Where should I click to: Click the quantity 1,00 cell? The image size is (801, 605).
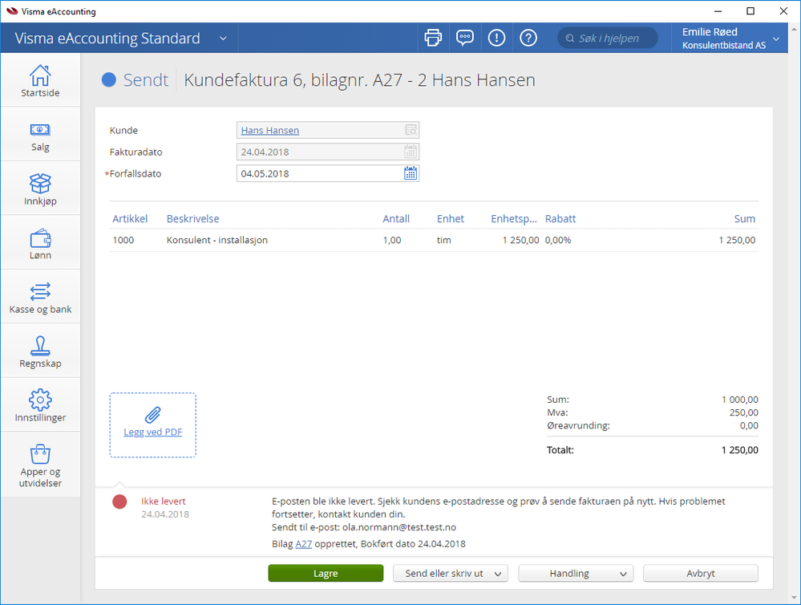(392, 240)
